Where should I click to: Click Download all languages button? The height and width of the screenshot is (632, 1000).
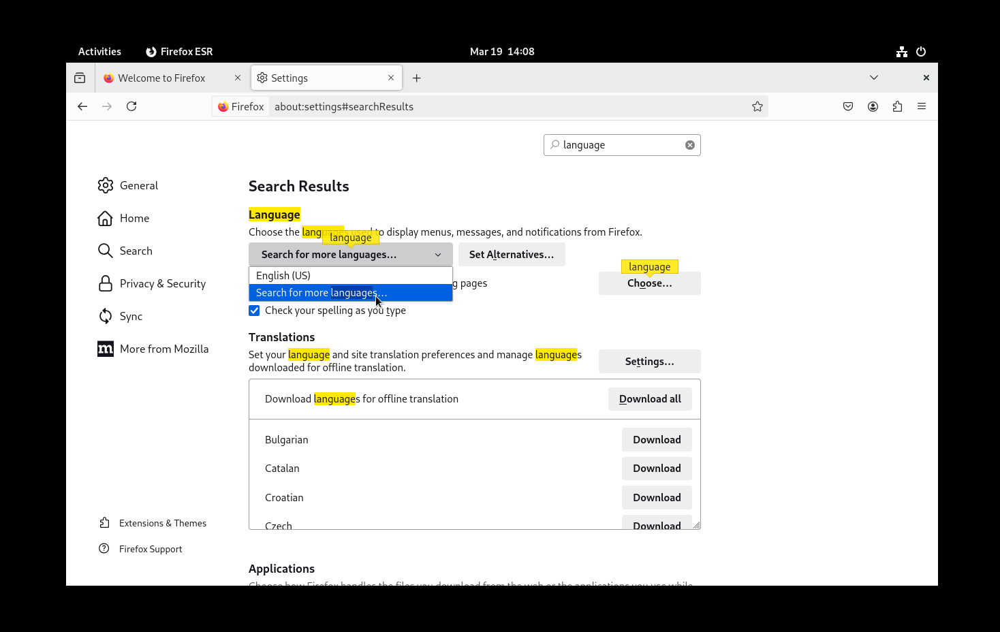point(649,399)
